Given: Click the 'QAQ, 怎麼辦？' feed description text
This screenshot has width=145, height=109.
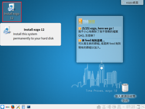Looking at the screenshot, I should pyautogui.click(x=87, y=35).
